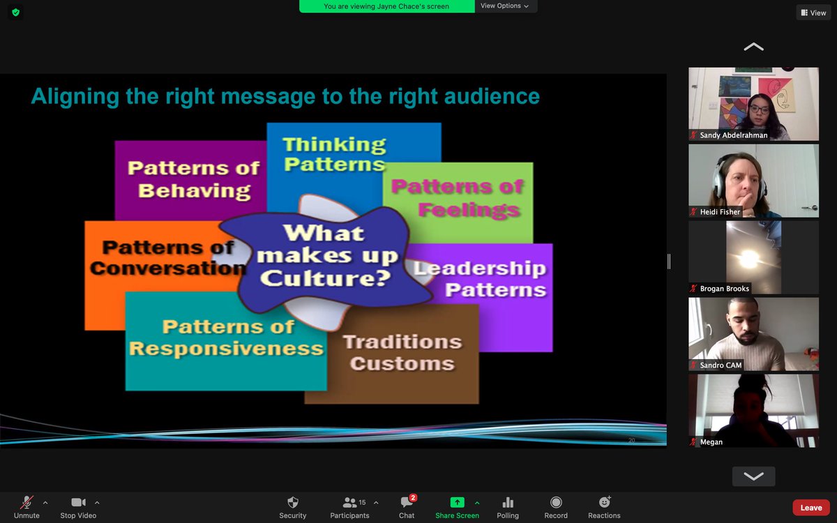Show more participants with down chevron
The image size is (837, 523).
[x=753, y=476]
